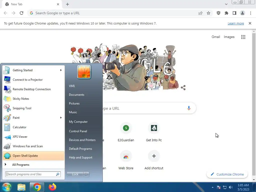Show hidden tray icons arrow
The image size is (256, 192).
[212, 187]
